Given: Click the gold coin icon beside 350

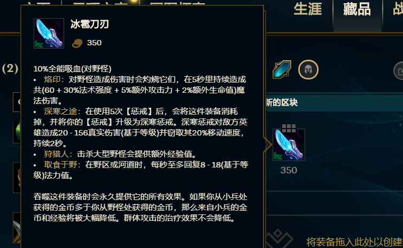Looking at the screenshot, I should (x=77, y=43).
